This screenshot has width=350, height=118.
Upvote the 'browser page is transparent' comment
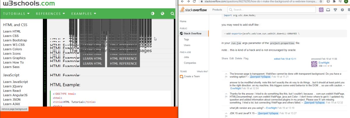226,74
